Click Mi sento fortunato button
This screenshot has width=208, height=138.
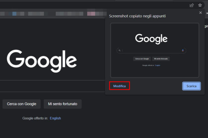(x=63, y=104)
